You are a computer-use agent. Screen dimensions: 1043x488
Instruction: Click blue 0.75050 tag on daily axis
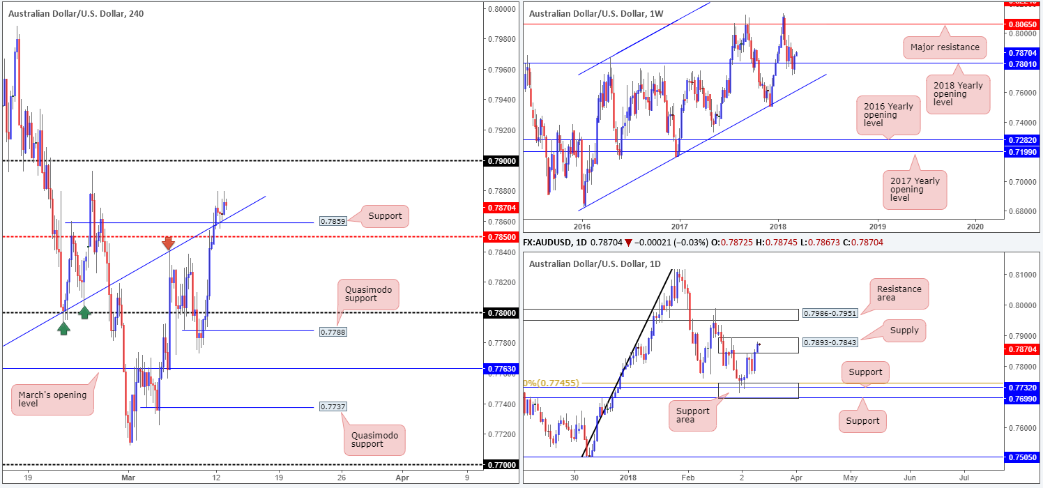coord(1023,457)
